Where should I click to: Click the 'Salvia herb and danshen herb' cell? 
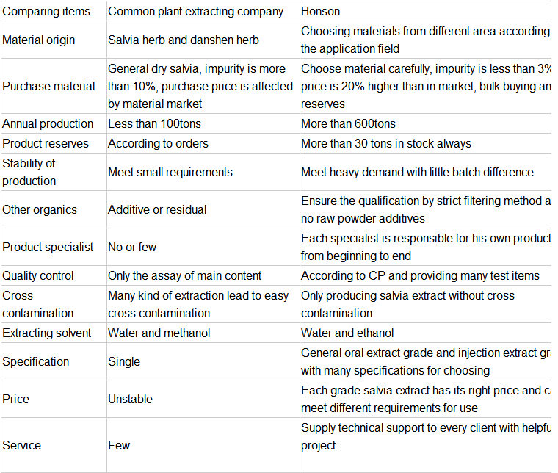click(183, 40)
